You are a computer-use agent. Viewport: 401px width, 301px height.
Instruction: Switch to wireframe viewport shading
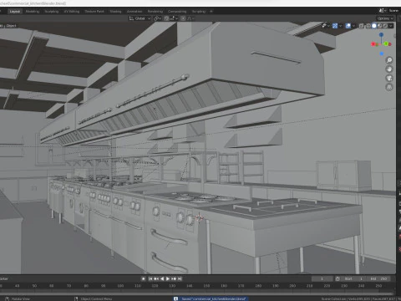pos(368,26)
